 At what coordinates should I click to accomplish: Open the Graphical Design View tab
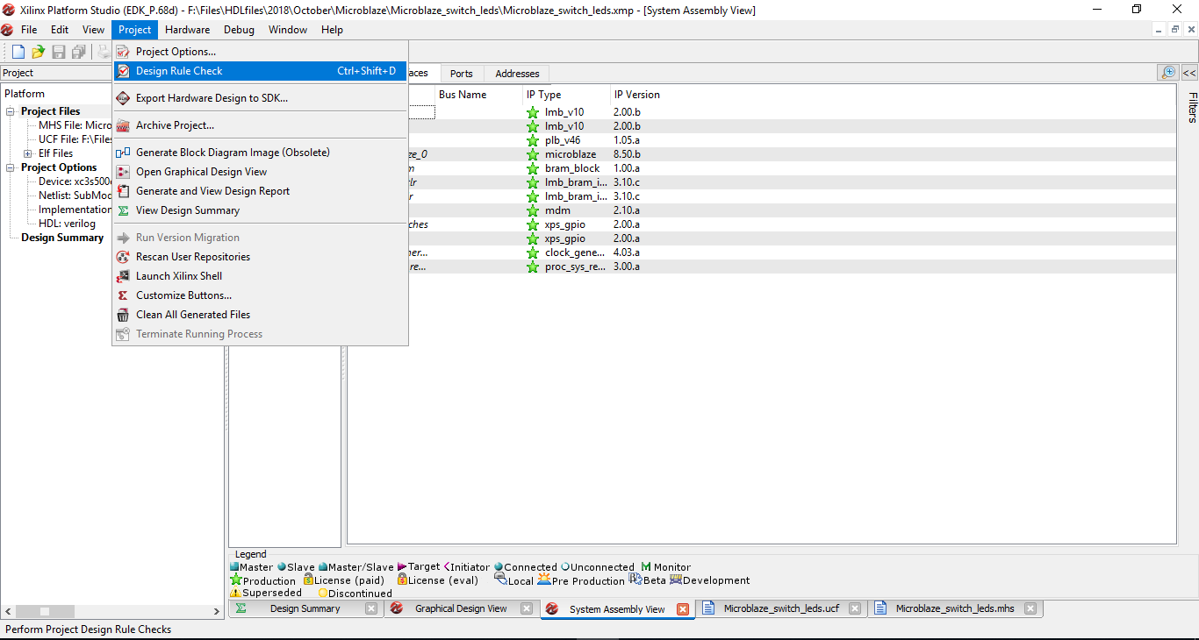(461, 608)
